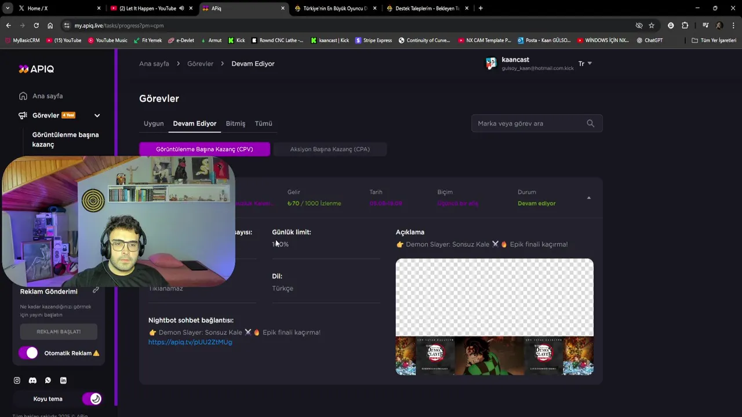Click the REKLAMI BAŞLAT! button

click(x=59, y=332)
